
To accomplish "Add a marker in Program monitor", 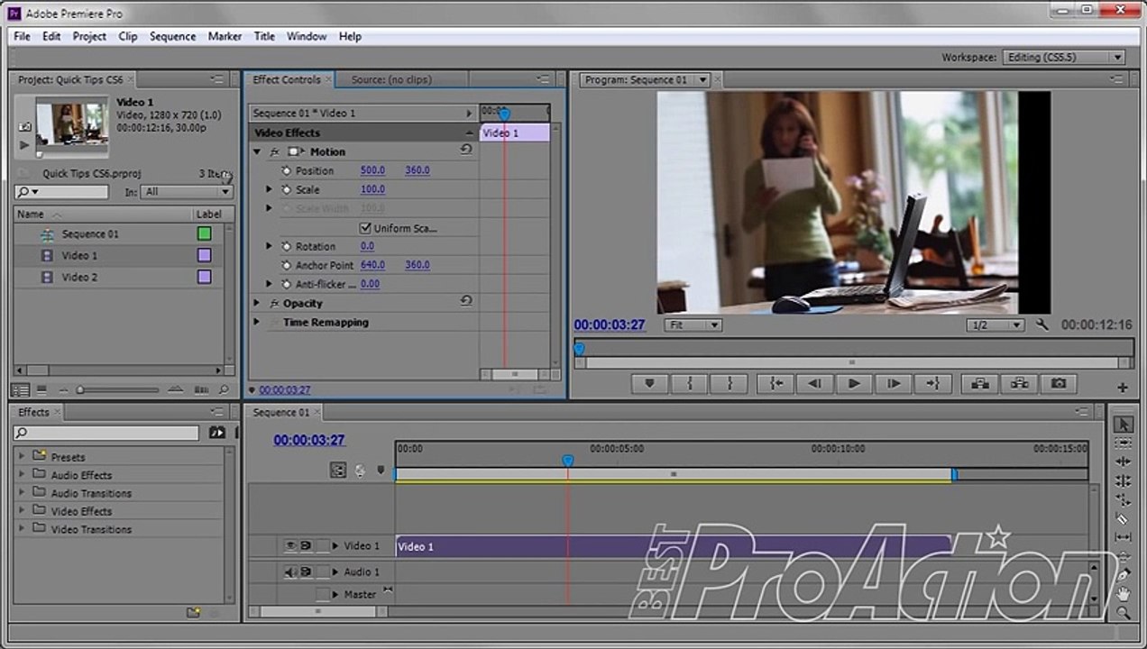I will pyautogui.click(x=649, y=384).
